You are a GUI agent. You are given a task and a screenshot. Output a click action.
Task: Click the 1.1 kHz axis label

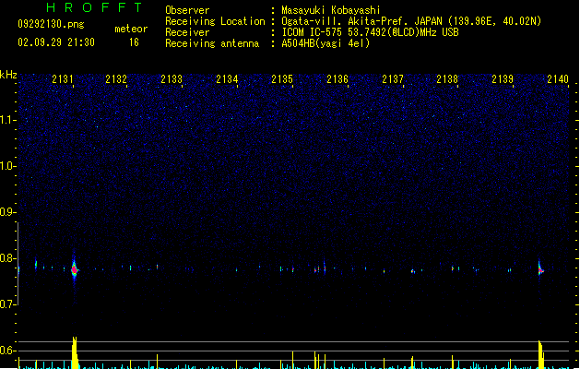(x=7, y=120)
